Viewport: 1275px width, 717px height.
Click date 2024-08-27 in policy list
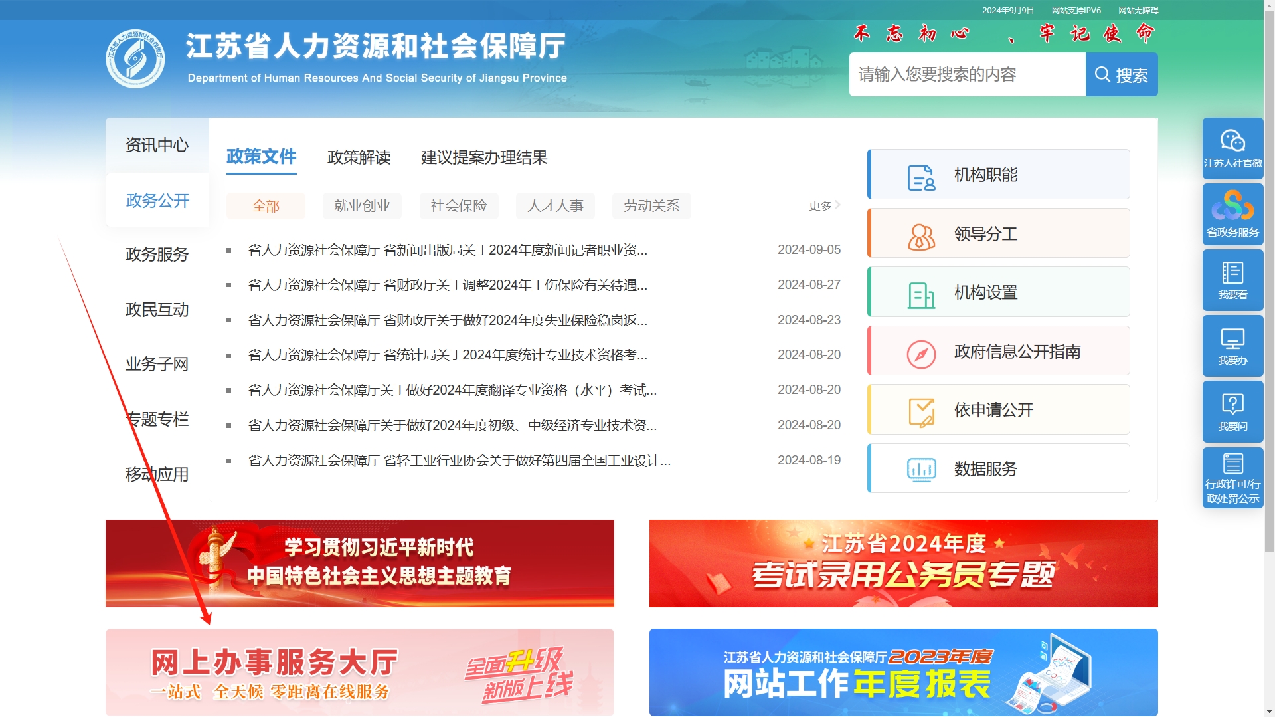(x=809, y=285)
